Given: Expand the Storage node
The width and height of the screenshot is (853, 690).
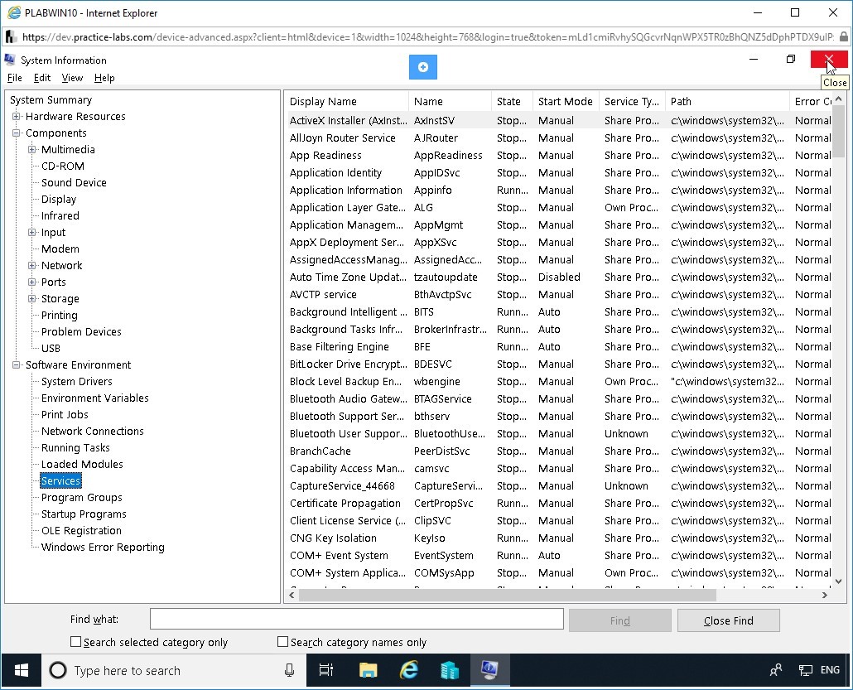Looking at the screenshot, I should coord(32,299).
